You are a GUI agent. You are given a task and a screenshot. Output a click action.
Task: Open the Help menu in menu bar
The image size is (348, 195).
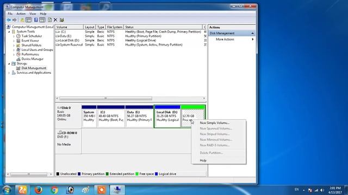tap(43, 14)
